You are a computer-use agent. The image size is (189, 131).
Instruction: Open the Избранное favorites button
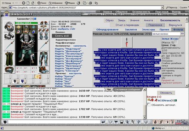[56, 3]
